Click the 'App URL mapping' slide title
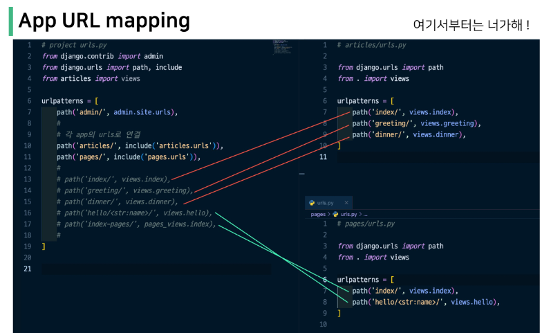551x333 pixels. (x=104, y=21)
